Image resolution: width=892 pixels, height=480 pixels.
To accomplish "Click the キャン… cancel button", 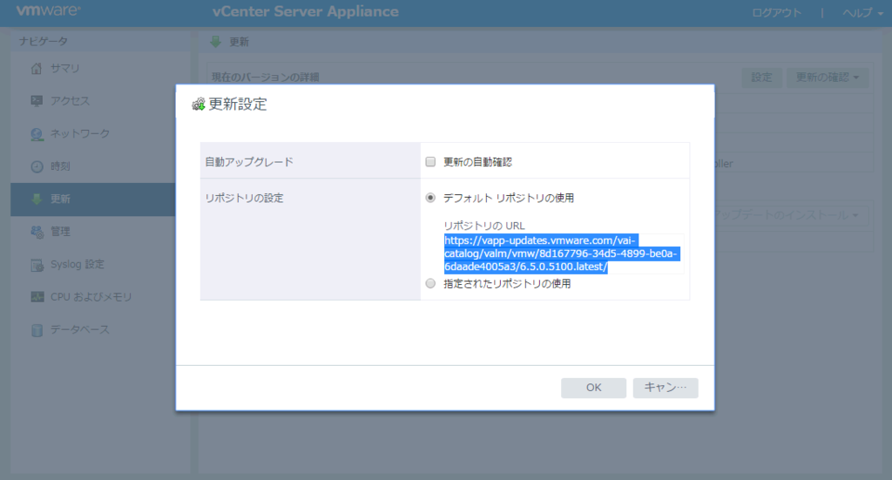I will click(665, 388).
